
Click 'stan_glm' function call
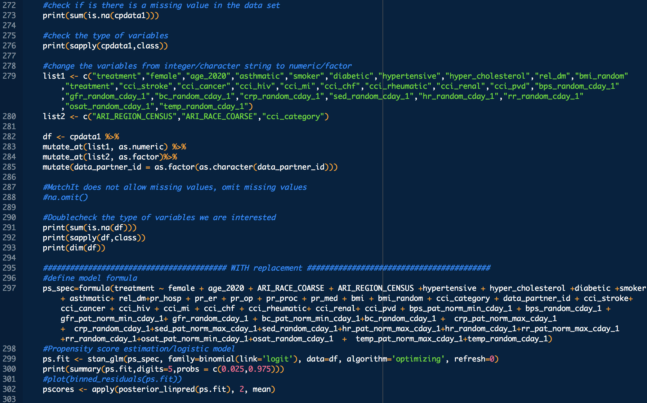coord(105,359)
